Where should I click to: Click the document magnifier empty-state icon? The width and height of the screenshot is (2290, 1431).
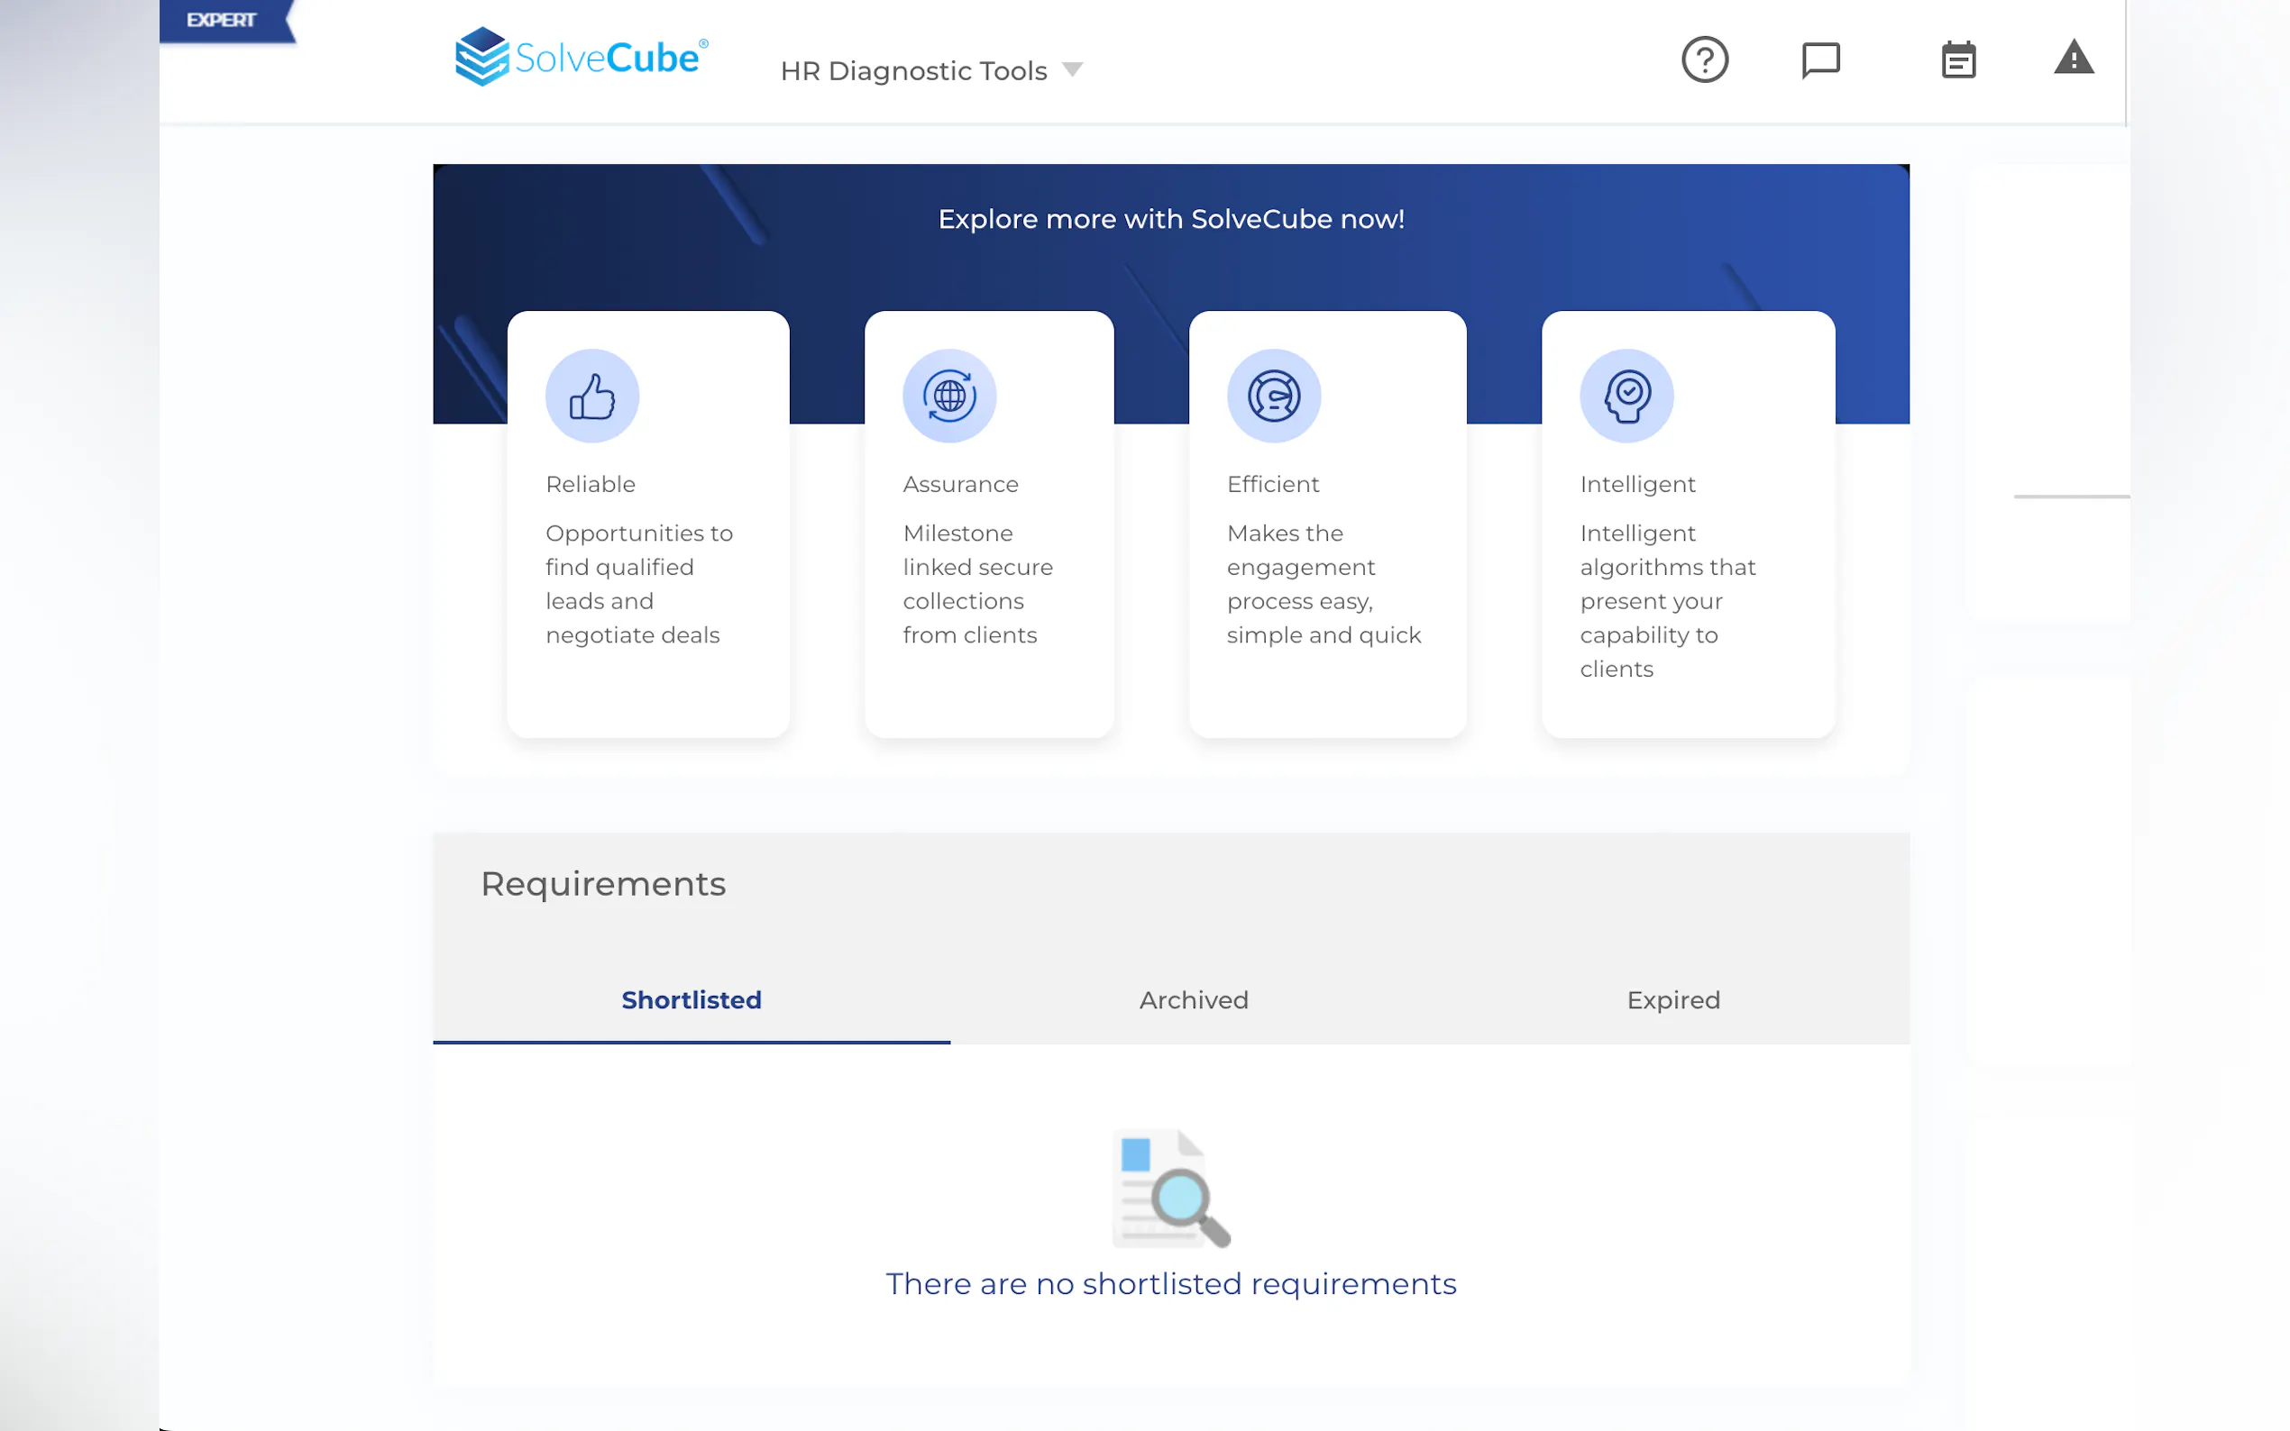(1171, 1188)
